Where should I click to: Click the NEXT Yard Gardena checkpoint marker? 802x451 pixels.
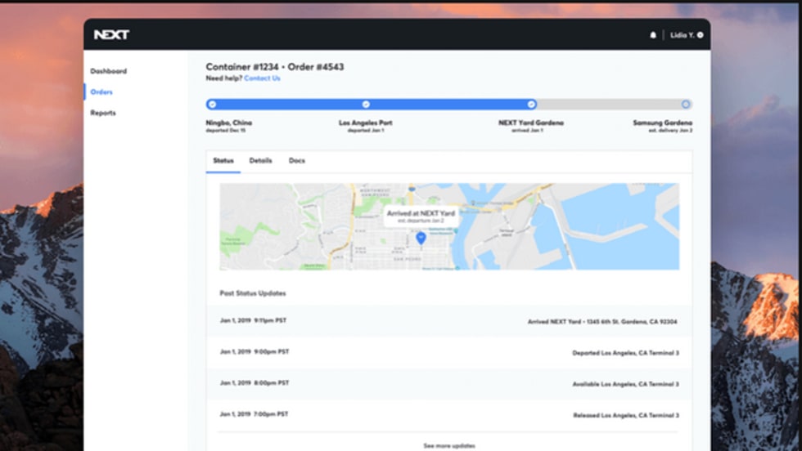click(x=531, y=105)
